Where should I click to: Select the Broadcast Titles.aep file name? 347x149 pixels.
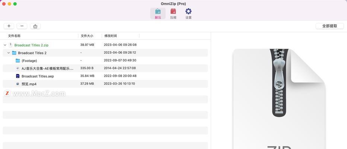[38, 76]
